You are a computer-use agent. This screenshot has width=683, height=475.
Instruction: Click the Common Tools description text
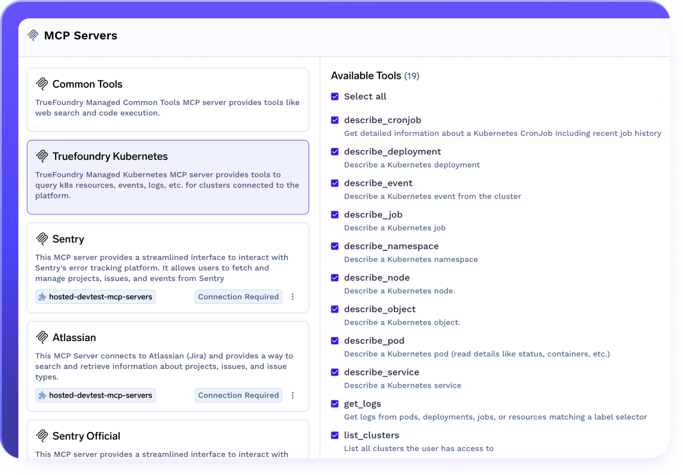[168, 108]
